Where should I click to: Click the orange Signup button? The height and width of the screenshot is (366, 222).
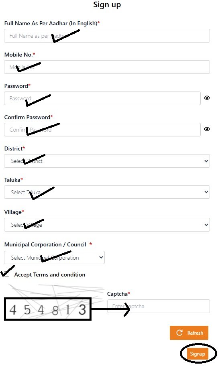tap(198, 354)
